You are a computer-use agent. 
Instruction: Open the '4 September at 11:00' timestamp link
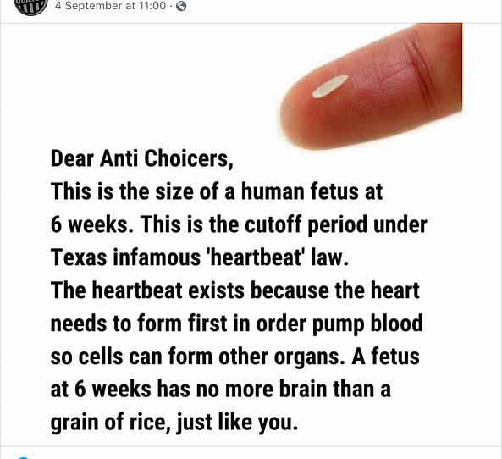tap(110, 6)
